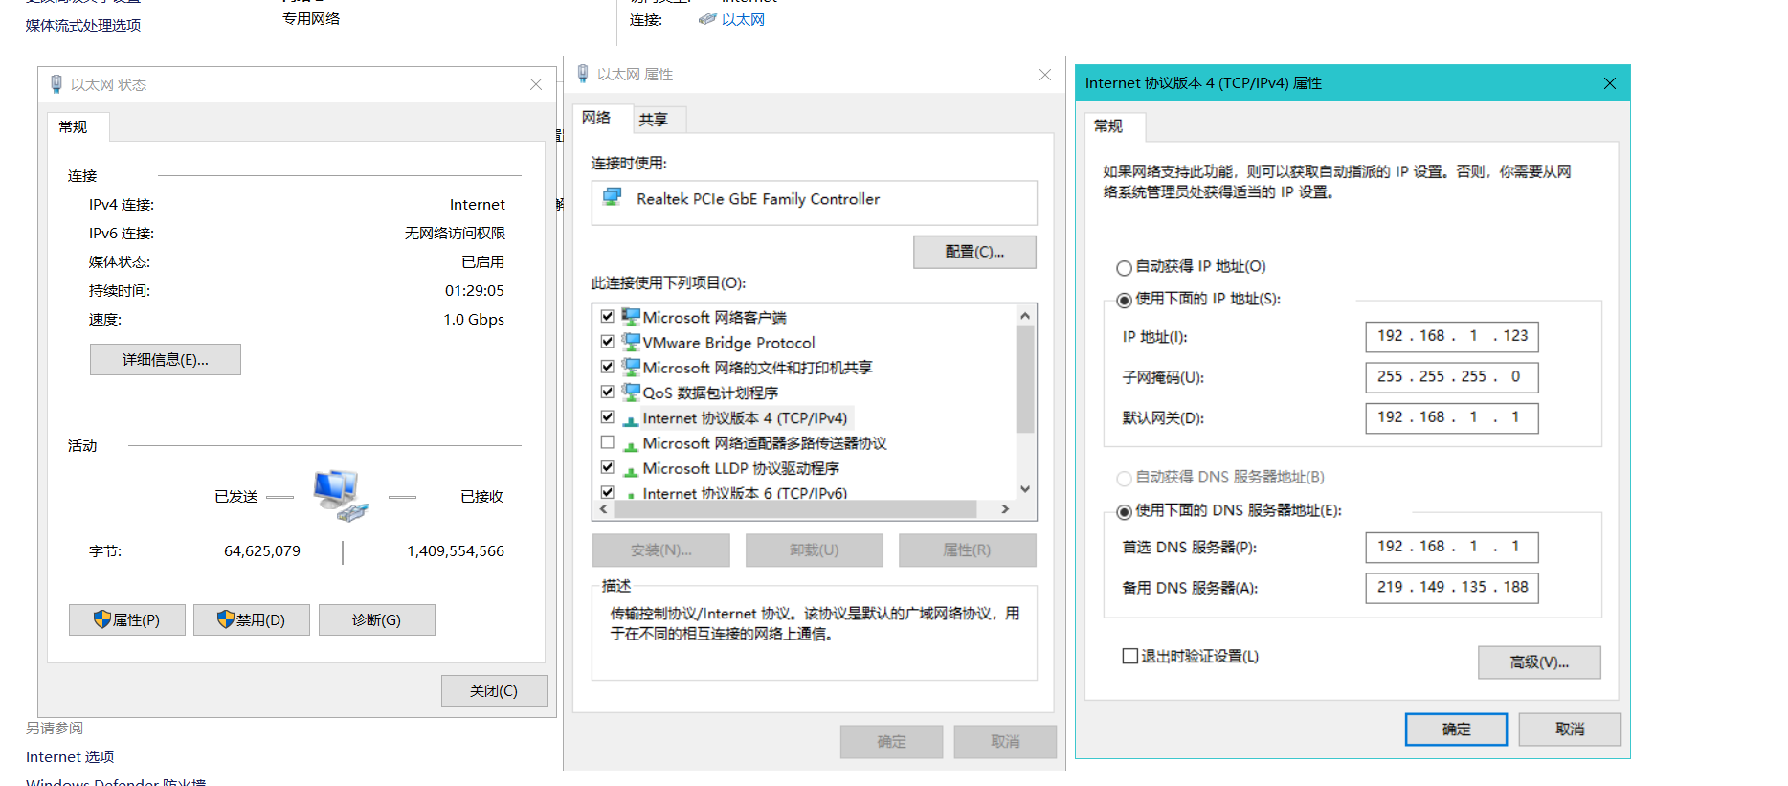Click the VMware Bridge Protocol item icon
The width and height of the screenshot is (1788, 786).
point(631,342)
